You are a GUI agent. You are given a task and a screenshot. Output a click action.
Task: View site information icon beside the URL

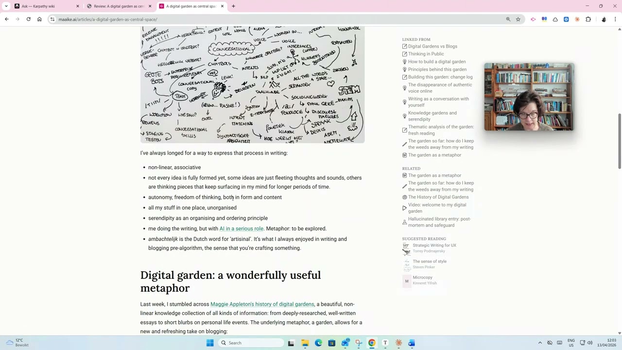(x=52, y=19)
